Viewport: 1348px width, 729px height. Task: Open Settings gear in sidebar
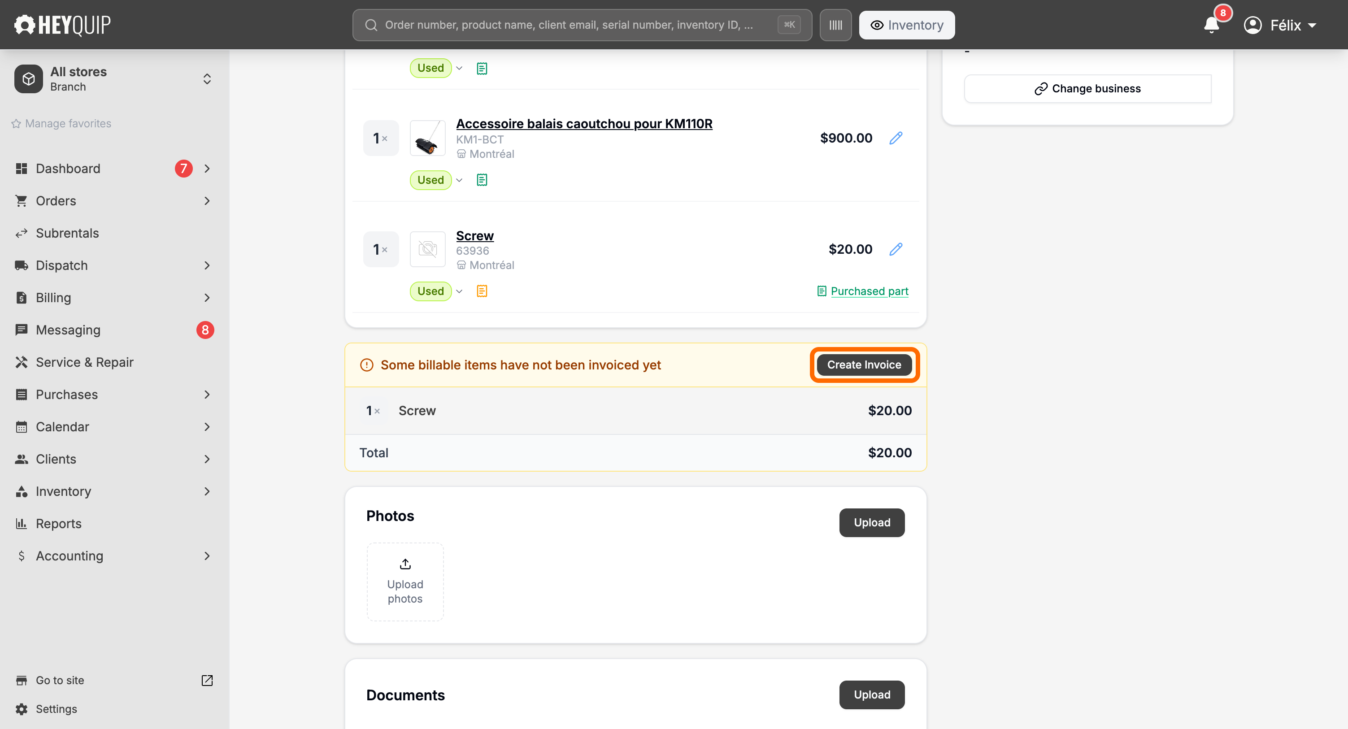click(22, 708)
